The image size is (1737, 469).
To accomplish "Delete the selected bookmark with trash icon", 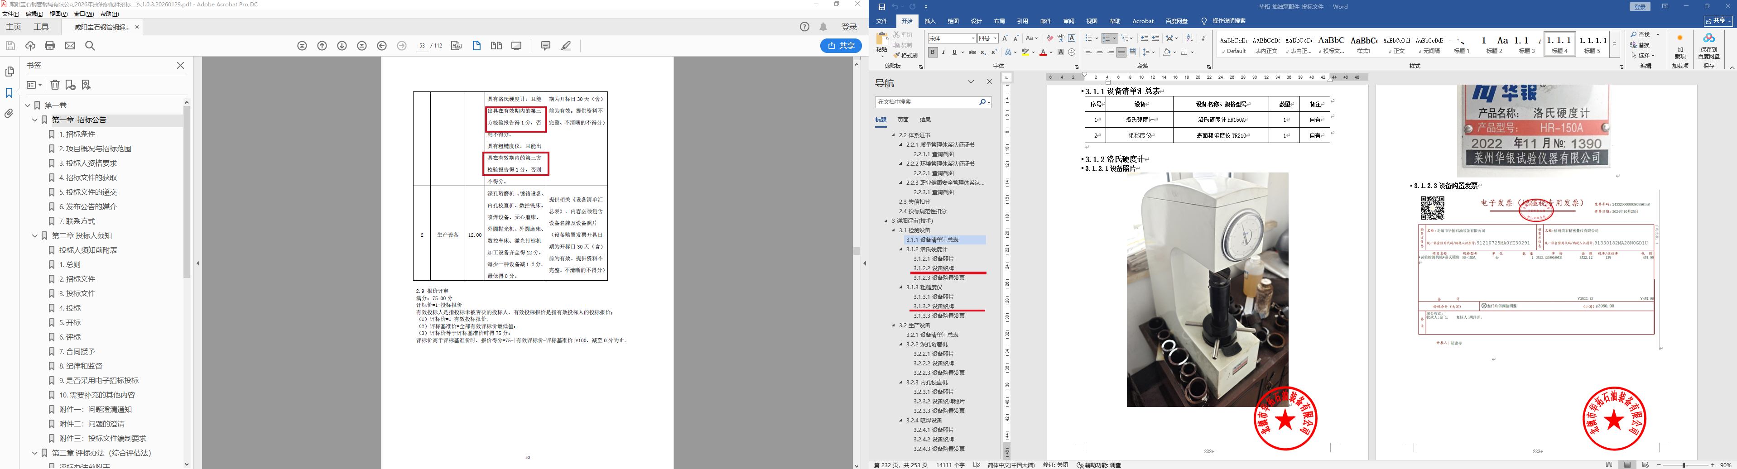I will point(55,85).
